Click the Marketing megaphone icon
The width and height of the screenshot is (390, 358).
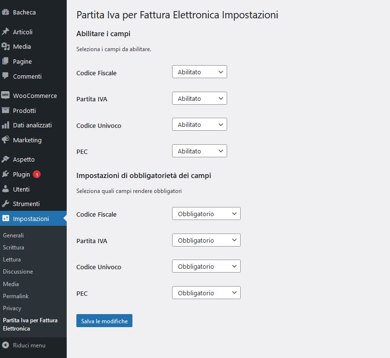pos(6,140)
